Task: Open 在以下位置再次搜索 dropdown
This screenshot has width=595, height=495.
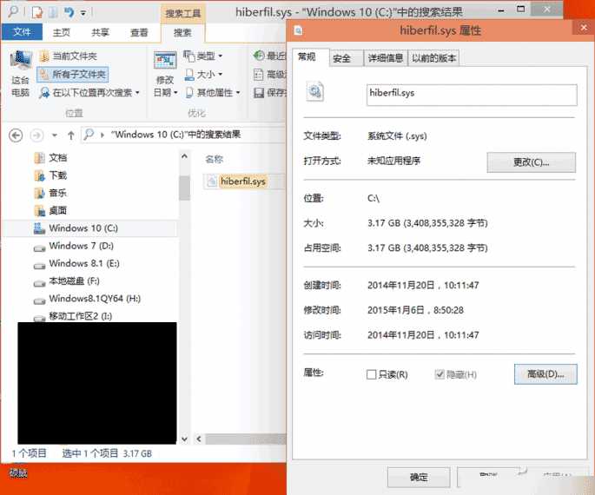Action: 90,92
